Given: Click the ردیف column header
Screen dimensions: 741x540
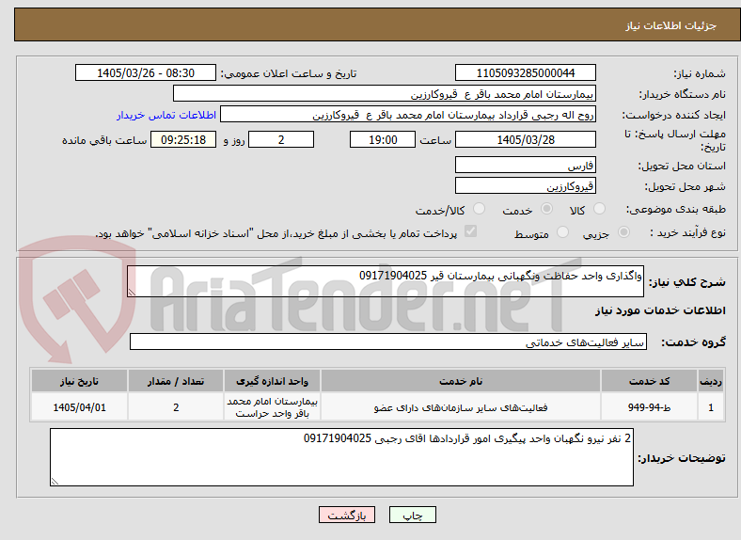Looking at the screenshot, I should click(x=711, y=381).
